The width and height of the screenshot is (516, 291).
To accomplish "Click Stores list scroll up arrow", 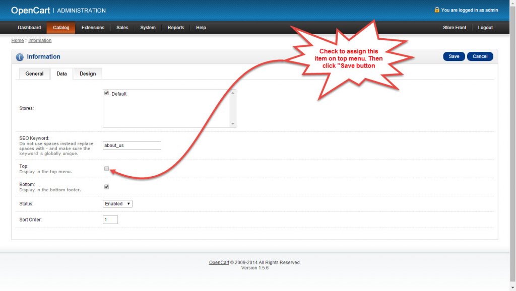I will [233, 93].
